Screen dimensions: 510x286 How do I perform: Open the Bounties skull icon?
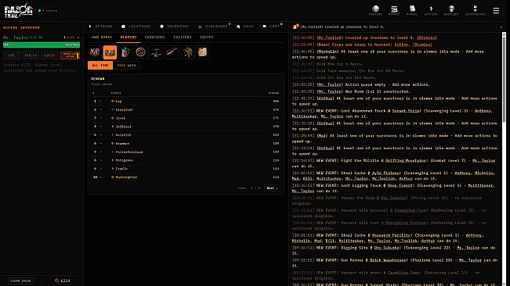point(451,10)
